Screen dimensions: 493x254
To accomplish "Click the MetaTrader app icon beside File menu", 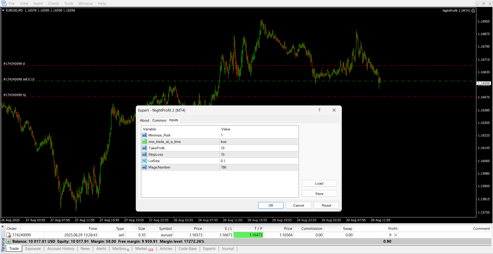I will click(x=4, y=4).
